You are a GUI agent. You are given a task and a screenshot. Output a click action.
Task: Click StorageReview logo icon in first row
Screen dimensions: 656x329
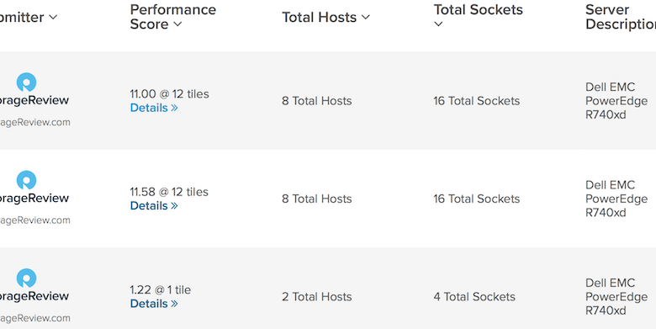coord(26,82)
